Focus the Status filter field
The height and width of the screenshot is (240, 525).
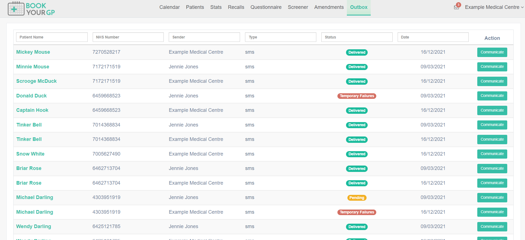coord(357,37)
